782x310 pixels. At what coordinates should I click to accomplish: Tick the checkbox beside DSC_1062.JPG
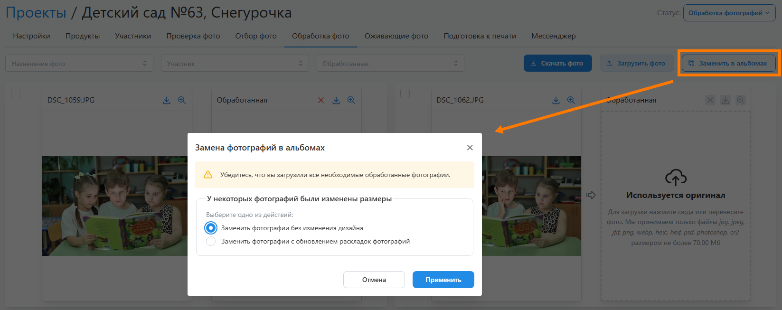(405, 94)
